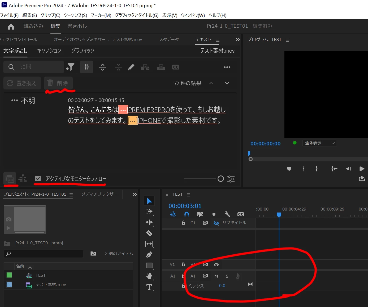Click the sequence transcript view icon

(x=23, y=178)
